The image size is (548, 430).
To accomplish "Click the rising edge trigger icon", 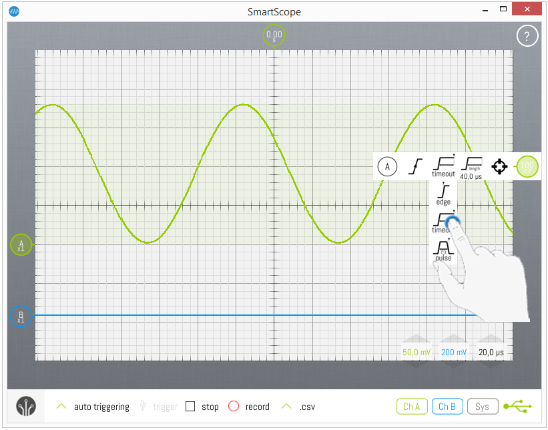I will point(415,166).
